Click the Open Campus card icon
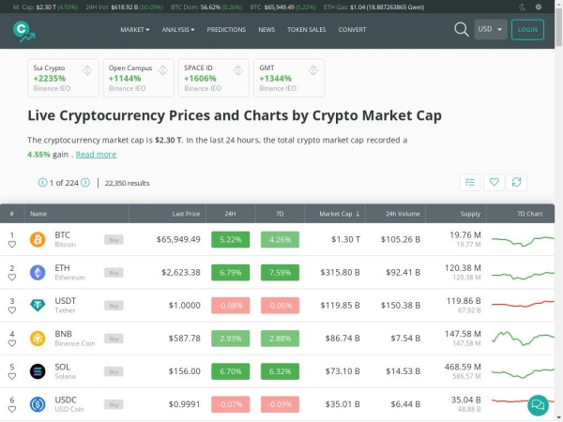563x422 pixels. click(162, 70)
